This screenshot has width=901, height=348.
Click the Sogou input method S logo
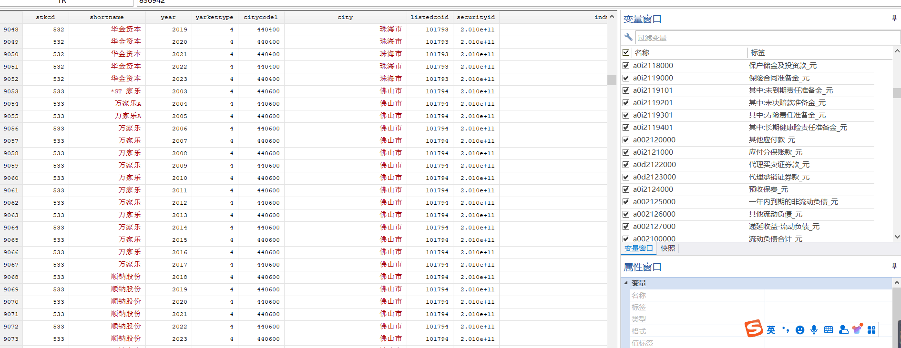pos(754,328)
